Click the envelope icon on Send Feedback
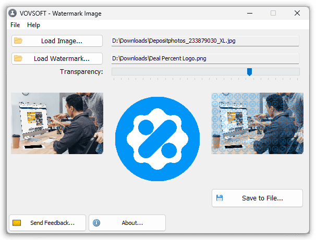The height and width of the screenshot is (240, 316). tap(17, 223)
